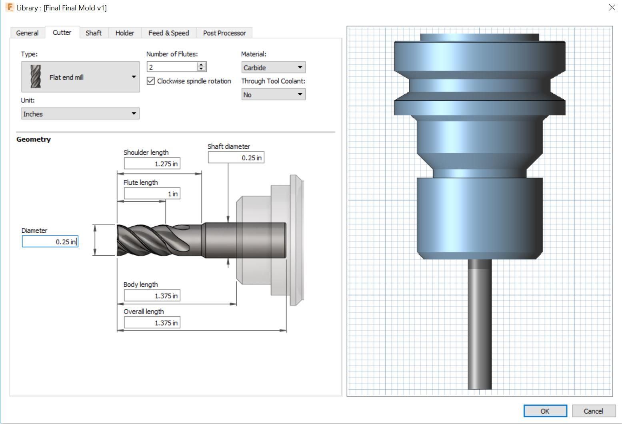Expand the Through Tool Coolant dropdown

[x=273, y=95]
